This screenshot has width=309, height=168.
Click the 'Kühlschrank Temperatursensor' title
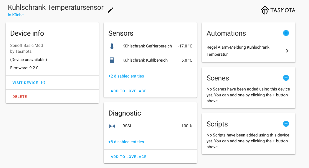56,7
